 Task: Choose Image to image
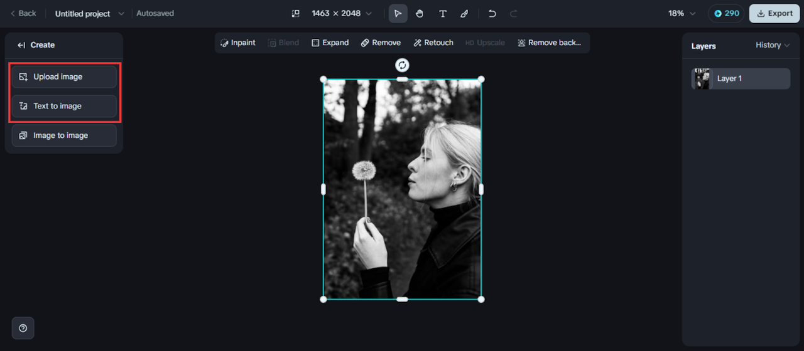pos(64,135)
